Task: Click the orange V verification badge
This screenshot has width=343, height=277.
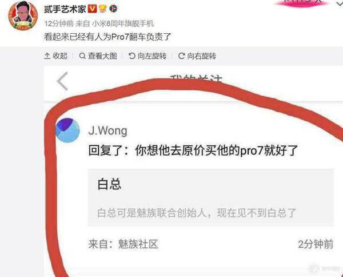Action: point(92,9)
